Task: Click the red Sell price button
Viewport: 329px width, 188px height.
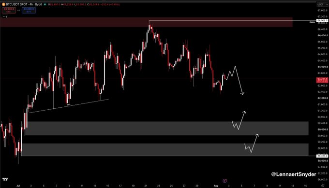Action: point(9,10)
